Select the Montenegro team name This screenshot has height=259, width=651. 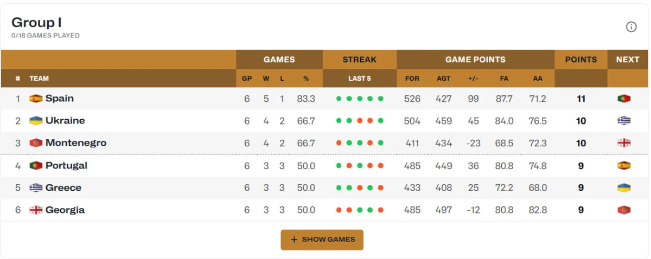[x=76, y=143]
